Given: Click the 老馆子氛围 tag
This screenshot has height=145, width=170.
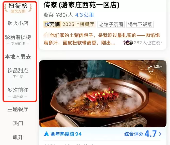Looking at the screenshot, I should pos(111,24).
